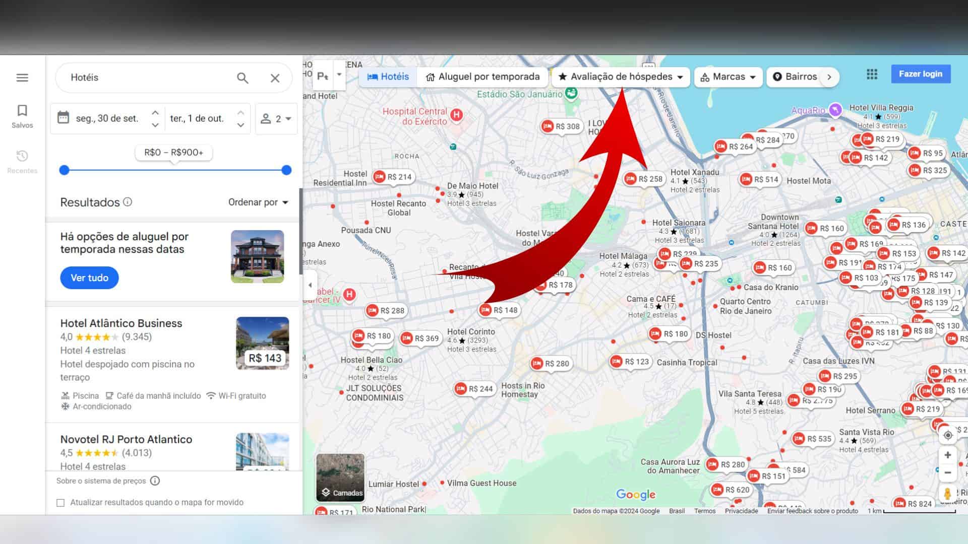The height and width of the screenshot is (544, 968).
Task: Click Hospital Central do Exército marker
Action: pos(457,115)
